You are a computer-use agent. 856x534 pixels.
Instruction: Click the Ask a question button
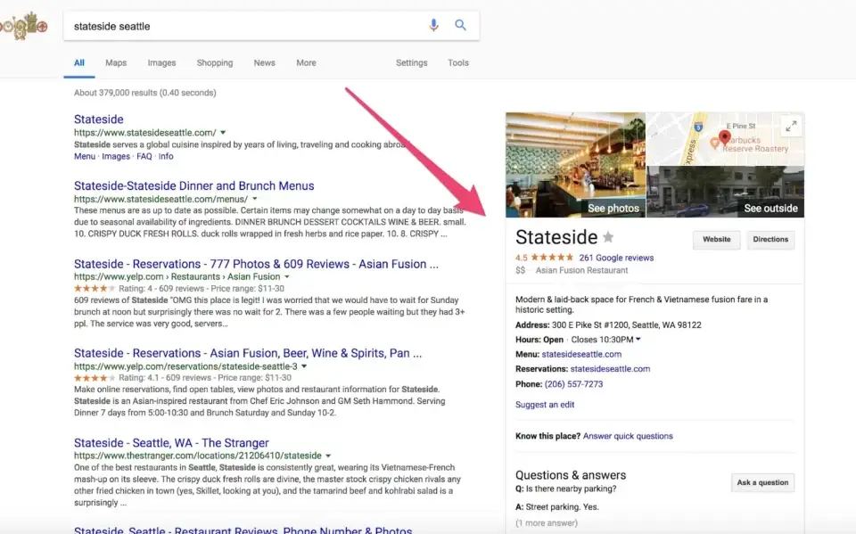[762, 482]
